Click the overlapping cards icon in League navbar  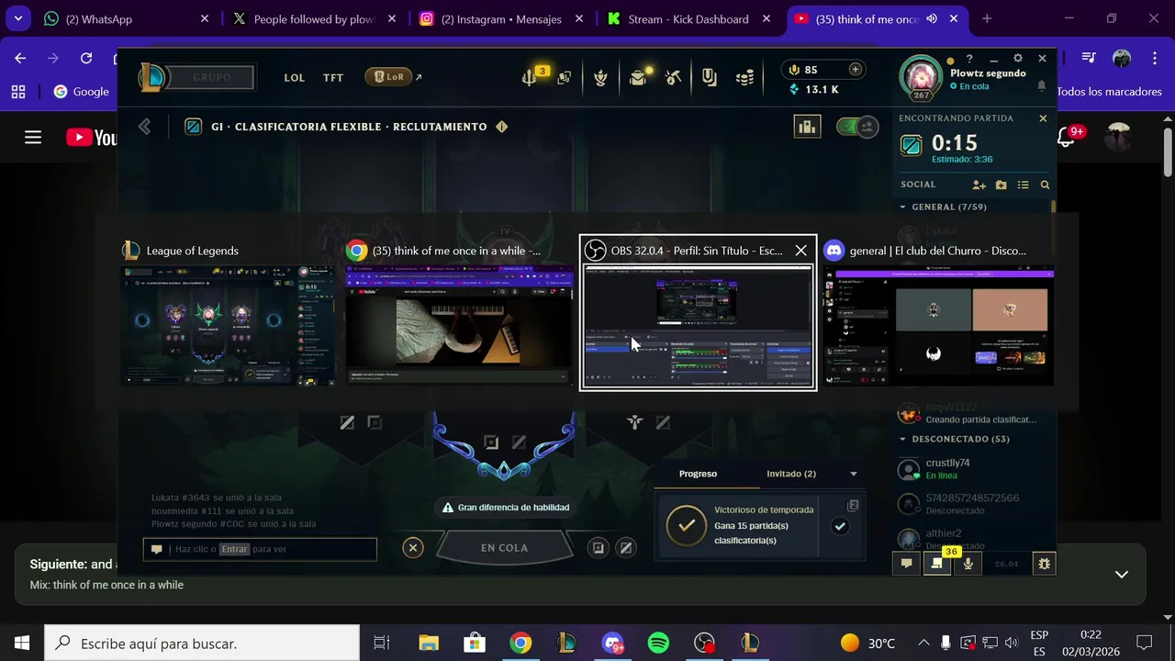pos(565,78)
